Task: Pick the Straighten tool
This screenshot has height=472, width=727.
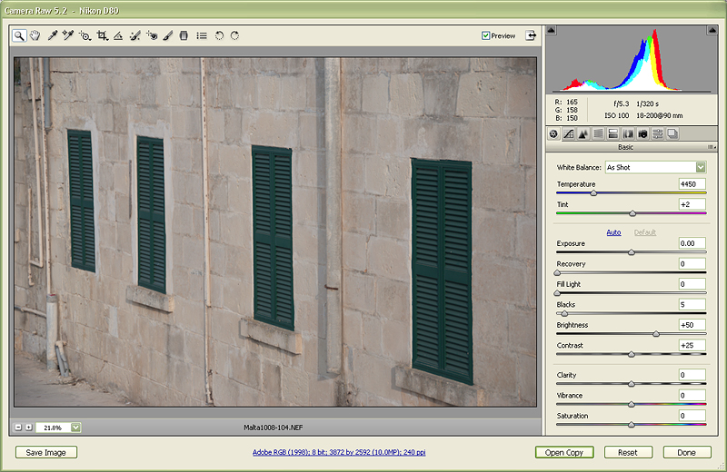Action: [118, 36]
